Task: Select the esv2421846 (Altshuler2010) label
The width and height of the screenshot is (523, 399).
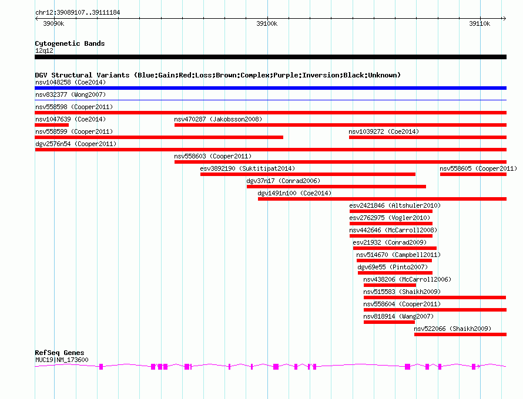Action: tap(395, 205)
